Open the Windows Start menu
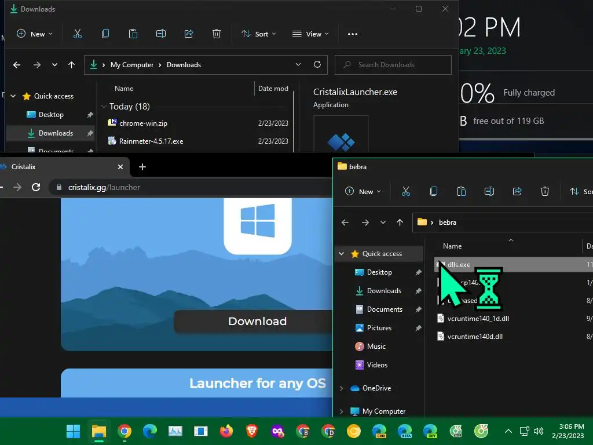Image resolution: width=593 pixels, height=445 pixels. click(x=73, y=431)
